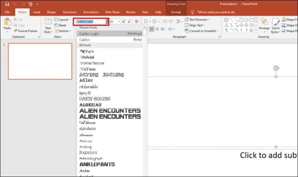Open the font size dropdown
This screenshot has height=177, width=298.
point(119,21)
